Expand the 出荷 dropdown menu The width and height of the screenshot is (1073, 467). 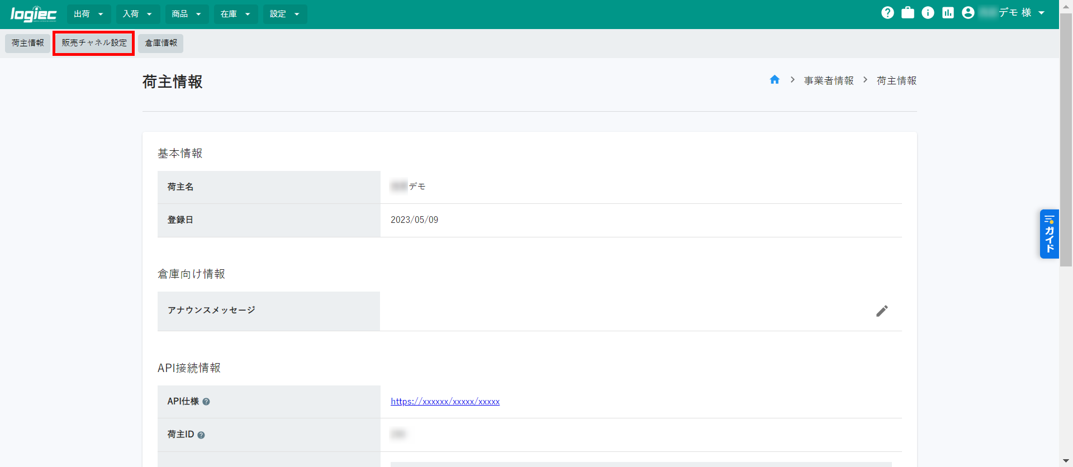[88, 14]
